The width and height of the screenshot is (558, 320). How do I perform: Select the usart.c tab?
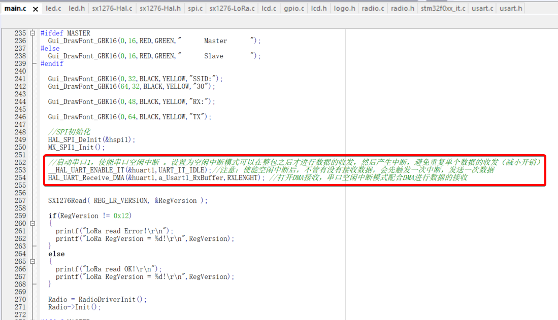point(482,9)
